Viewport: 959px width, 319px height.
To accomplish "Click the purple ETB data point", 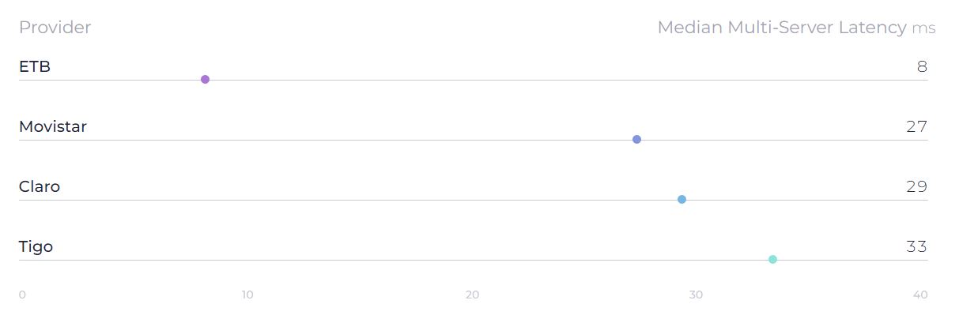I will (x=205, y=79).
